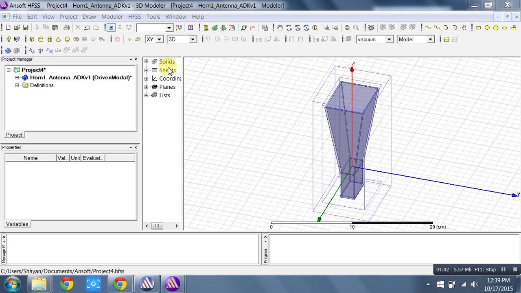This screenshot has width=521, height=293.
Task: Toggle the Properties panel pin button
Action: (x=131, y=147)
